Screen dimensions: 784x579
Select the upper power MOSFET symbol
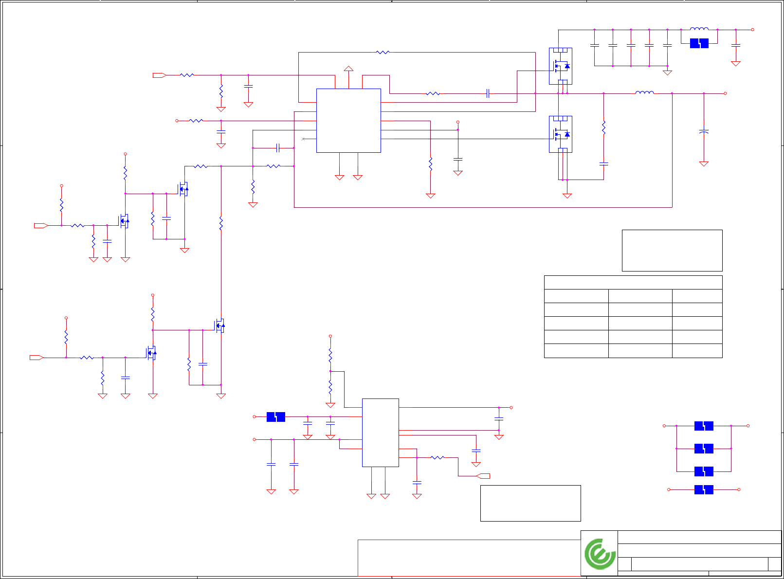coord(561,66)
